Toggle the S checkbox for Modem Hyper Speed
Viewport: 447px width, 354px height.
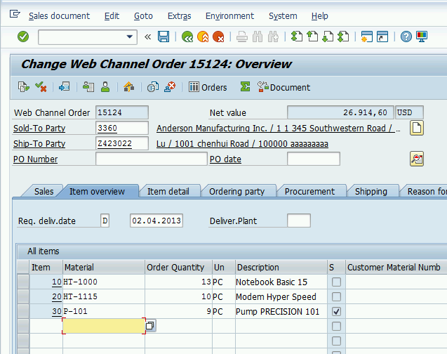(336, 296)
